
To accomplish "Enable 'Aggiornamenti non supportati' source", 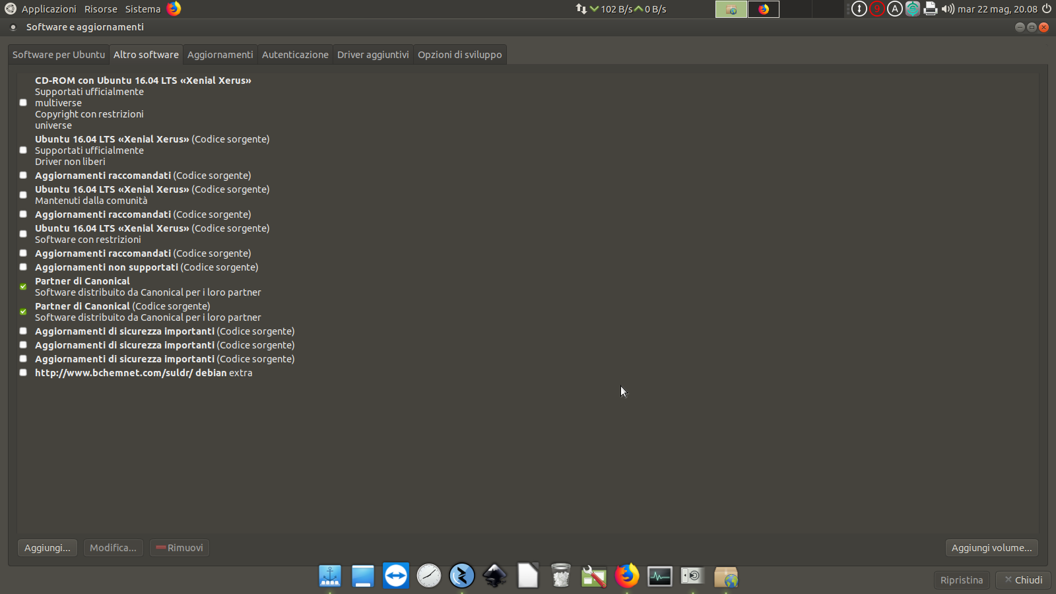I will 23,267.
